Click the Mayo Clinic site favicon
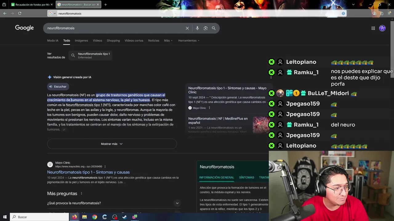Image resolution: width=394 pixels, height=221 pixels. 50,165
